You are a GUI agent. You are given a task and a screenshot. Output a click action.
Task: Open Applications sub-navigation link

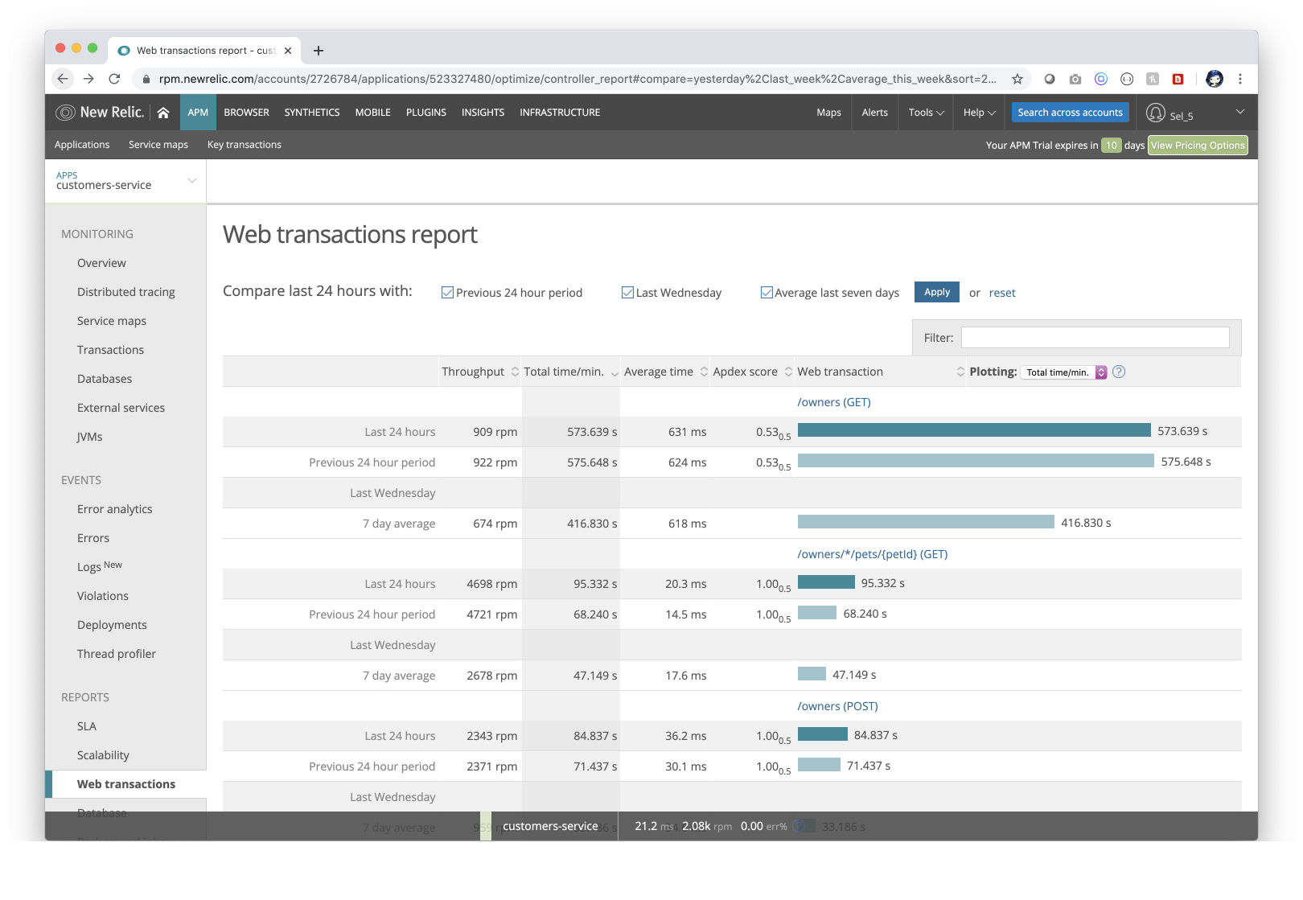tap(82, 145)
